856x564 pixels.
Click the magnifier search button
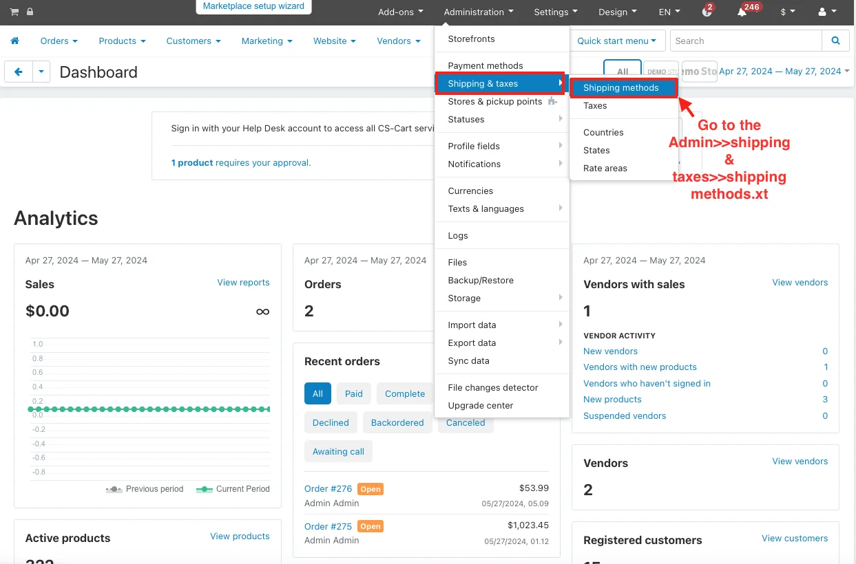[835, 41]
